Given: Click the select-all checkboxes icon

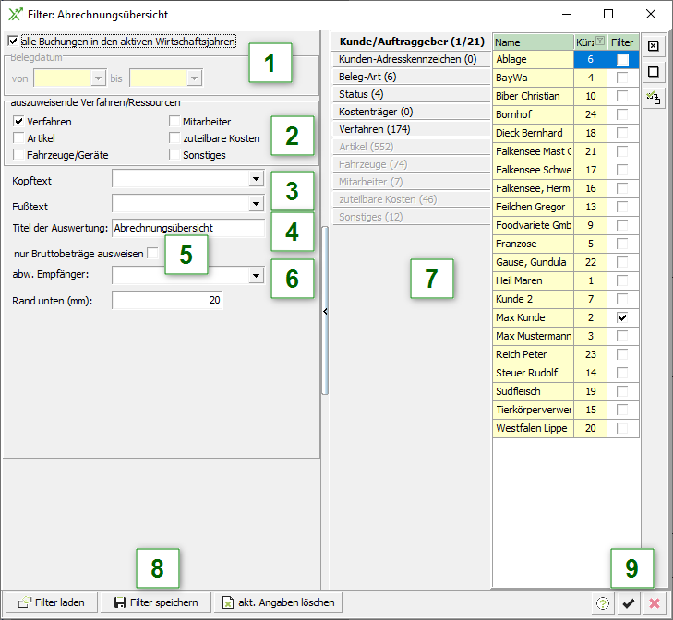Looking at the screenshot, I should tap(653, 45).
